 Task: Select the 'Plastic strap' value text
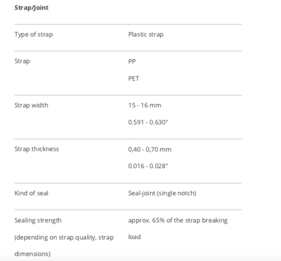click(146, 35)
